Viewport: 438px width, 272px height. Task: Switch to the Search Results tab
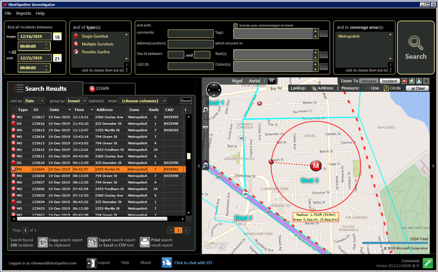click(45, 89)
